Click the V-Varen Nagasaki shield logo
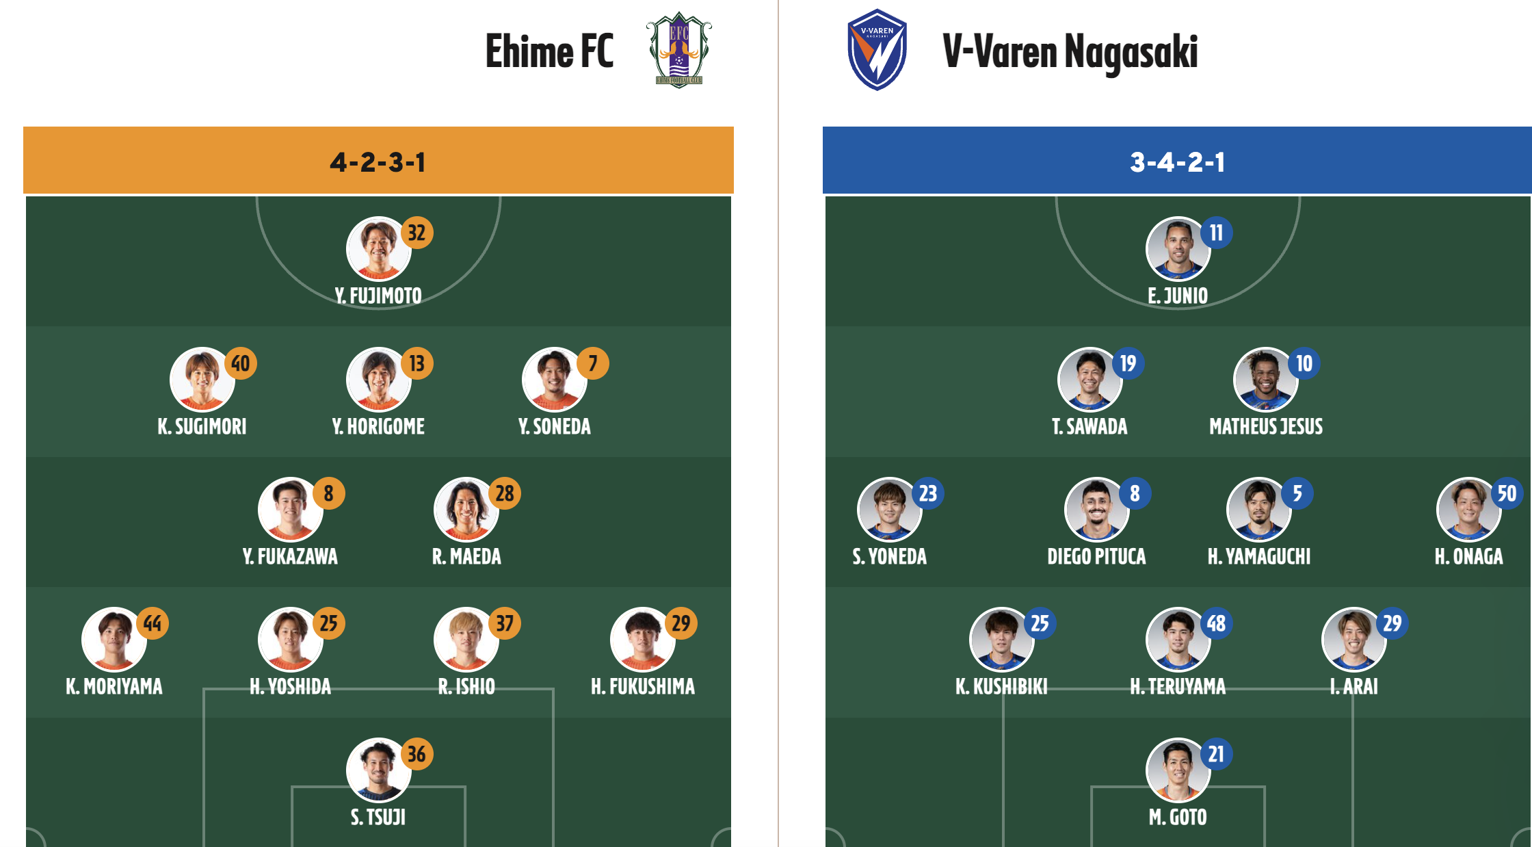This screenshot has width=1532, height=847. point(877,50)
